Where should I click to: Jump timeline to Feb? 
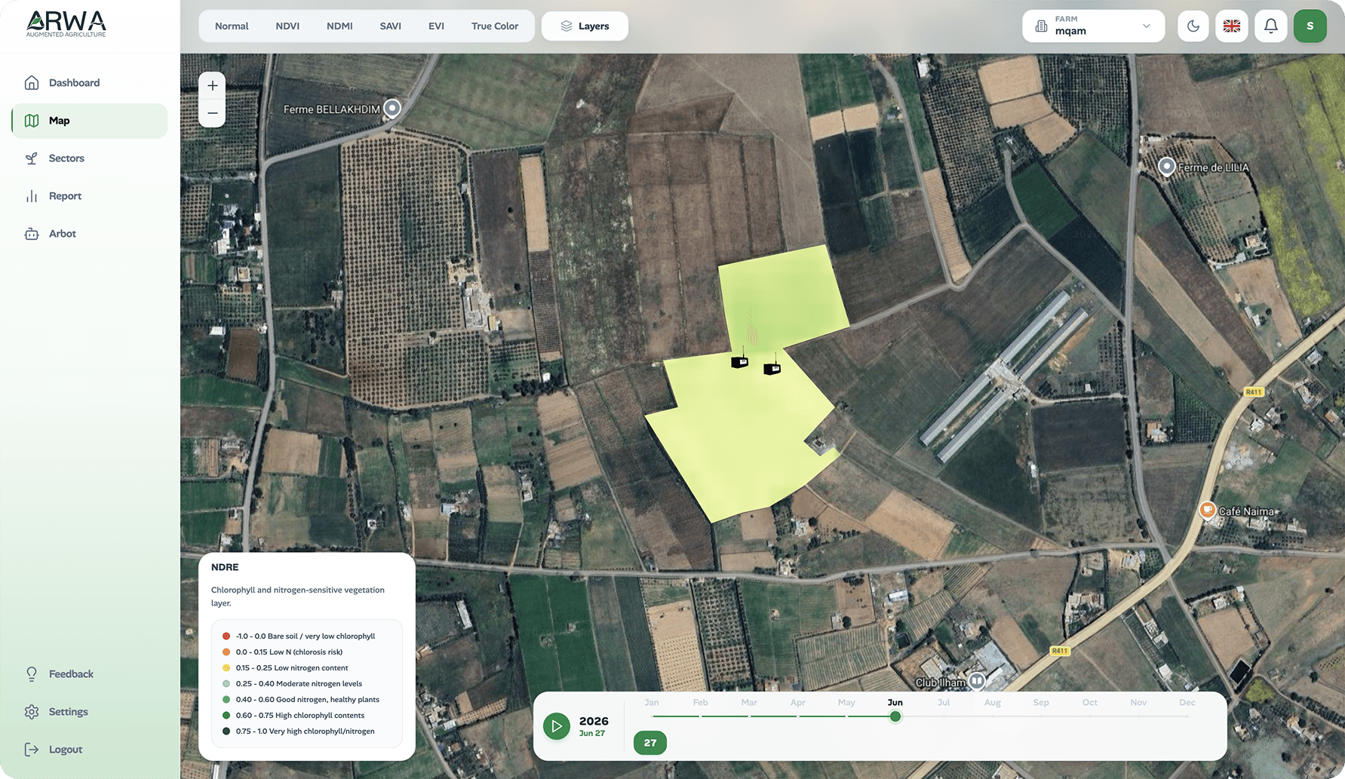pos(701,703)
